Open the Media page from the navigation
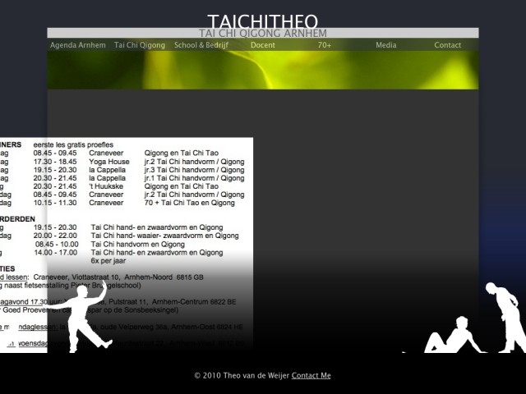This screenshot has height=394, width=526. click(386, 45)
